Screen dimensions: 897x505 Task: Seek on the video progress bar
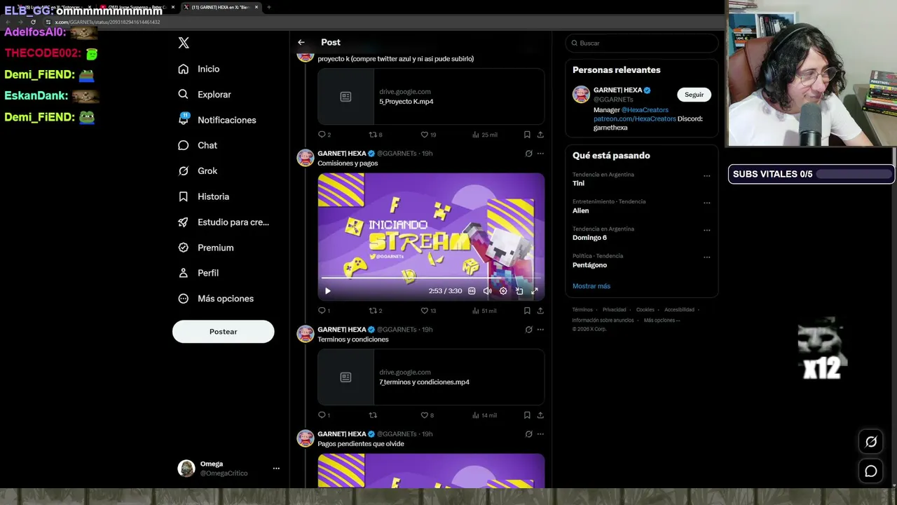(431, 279)
